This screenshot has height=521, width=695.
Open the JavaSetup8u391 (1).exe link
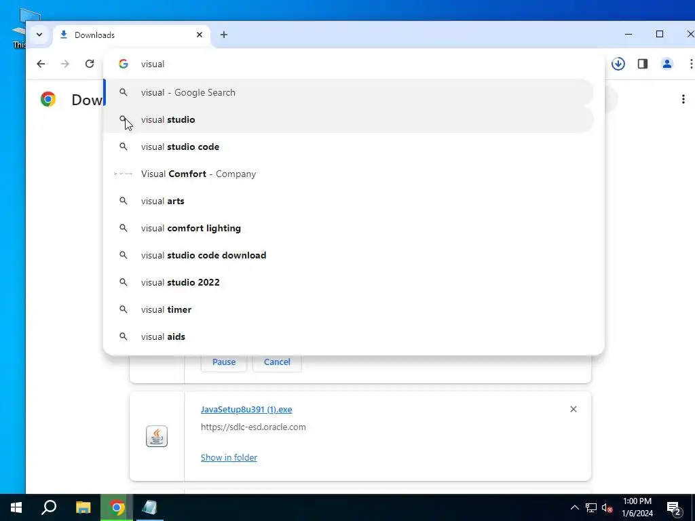coord(246,409)
